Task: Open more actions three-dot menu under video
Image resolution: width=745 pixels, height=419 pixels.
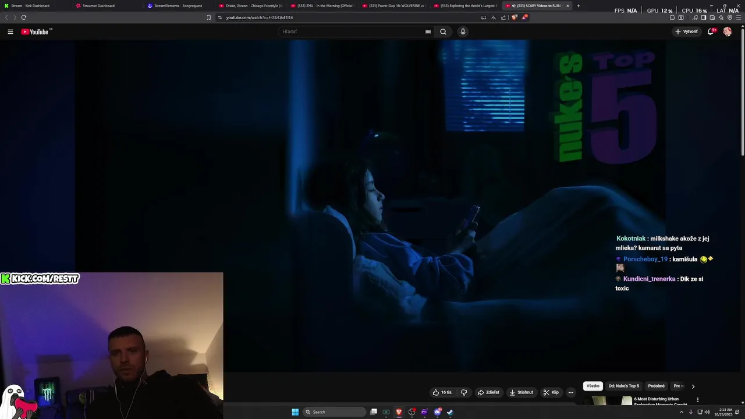Action: [571, 392]
